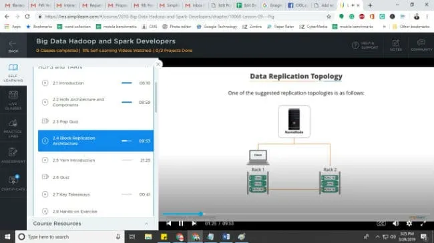Screen dimensions: 434x243
Task: Switch to the first Gmail browser tab
Action: pos(15,5)
